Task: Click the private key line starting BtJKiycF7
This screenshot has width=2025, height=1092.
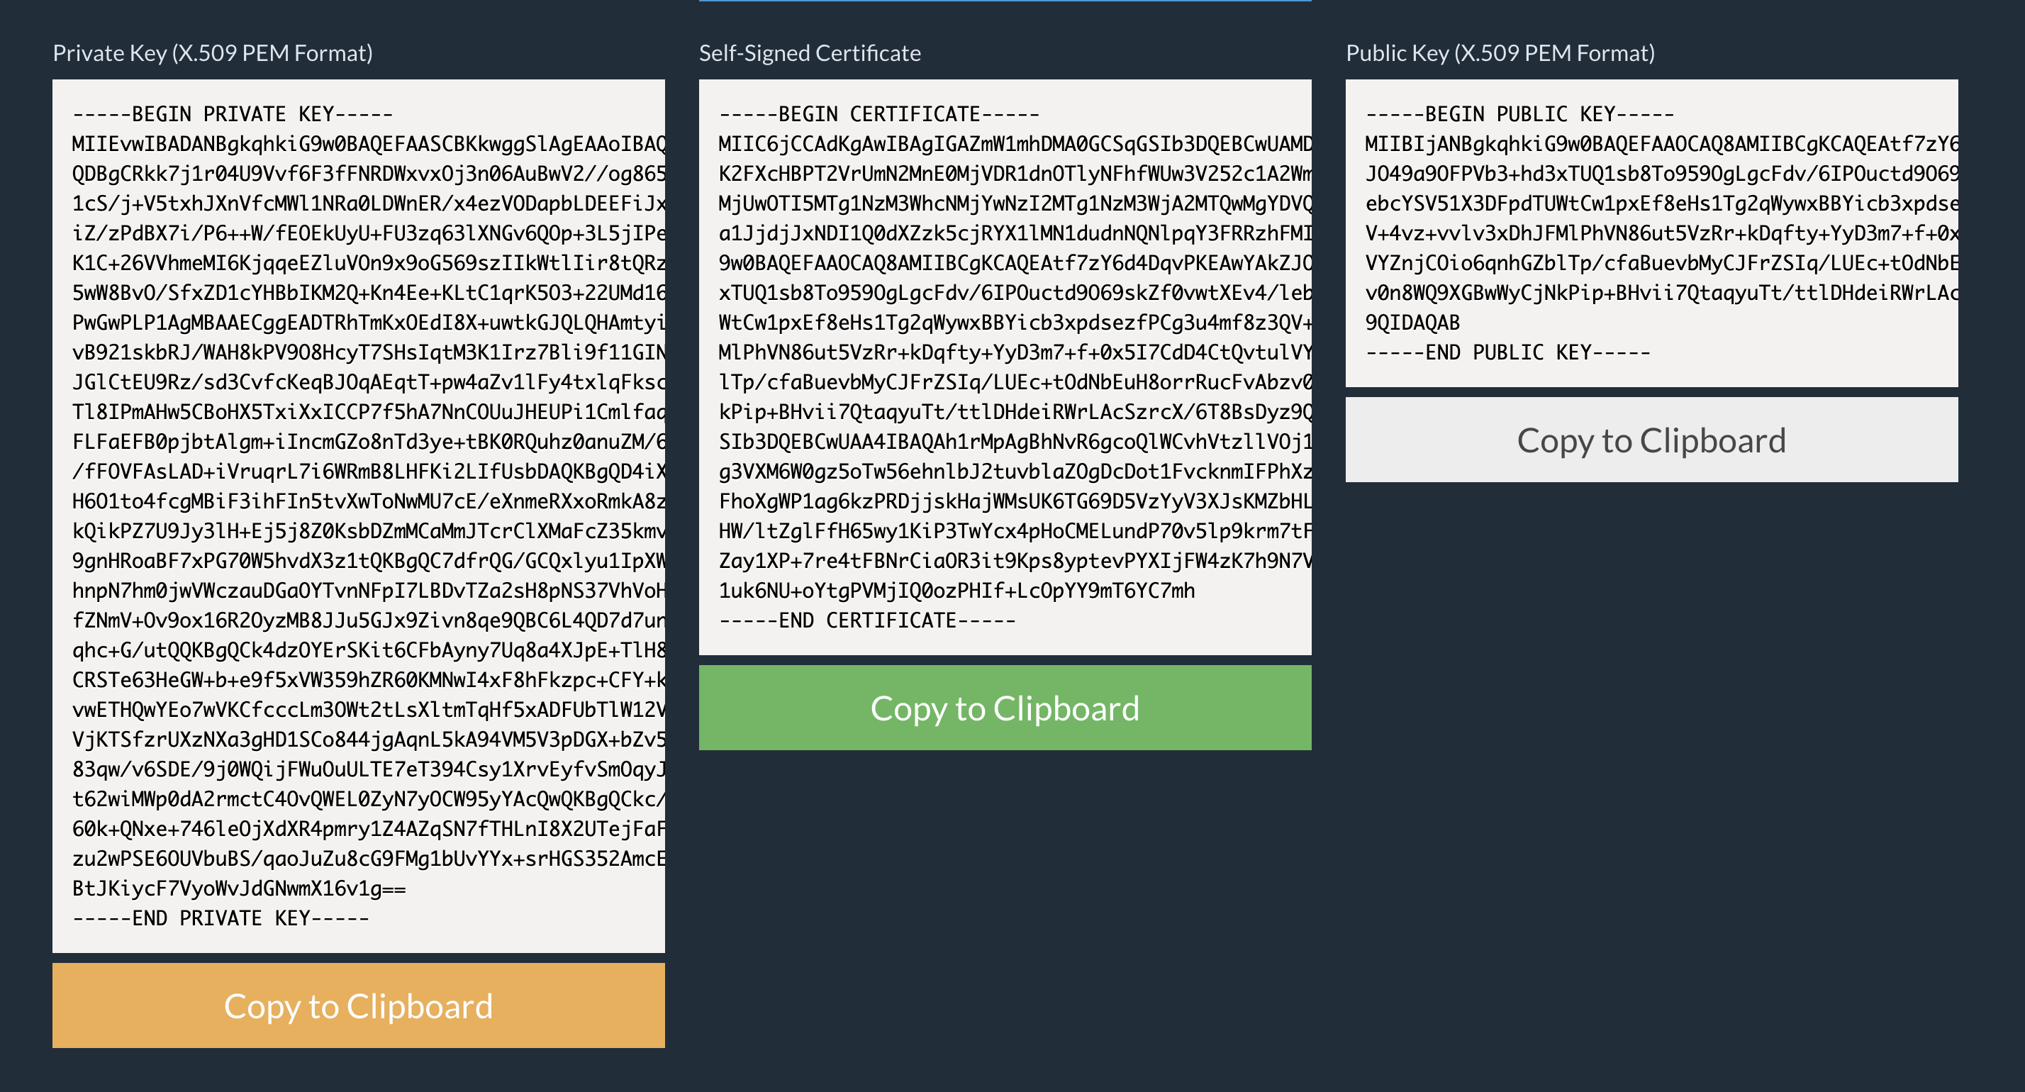Action: coord(239,888)
